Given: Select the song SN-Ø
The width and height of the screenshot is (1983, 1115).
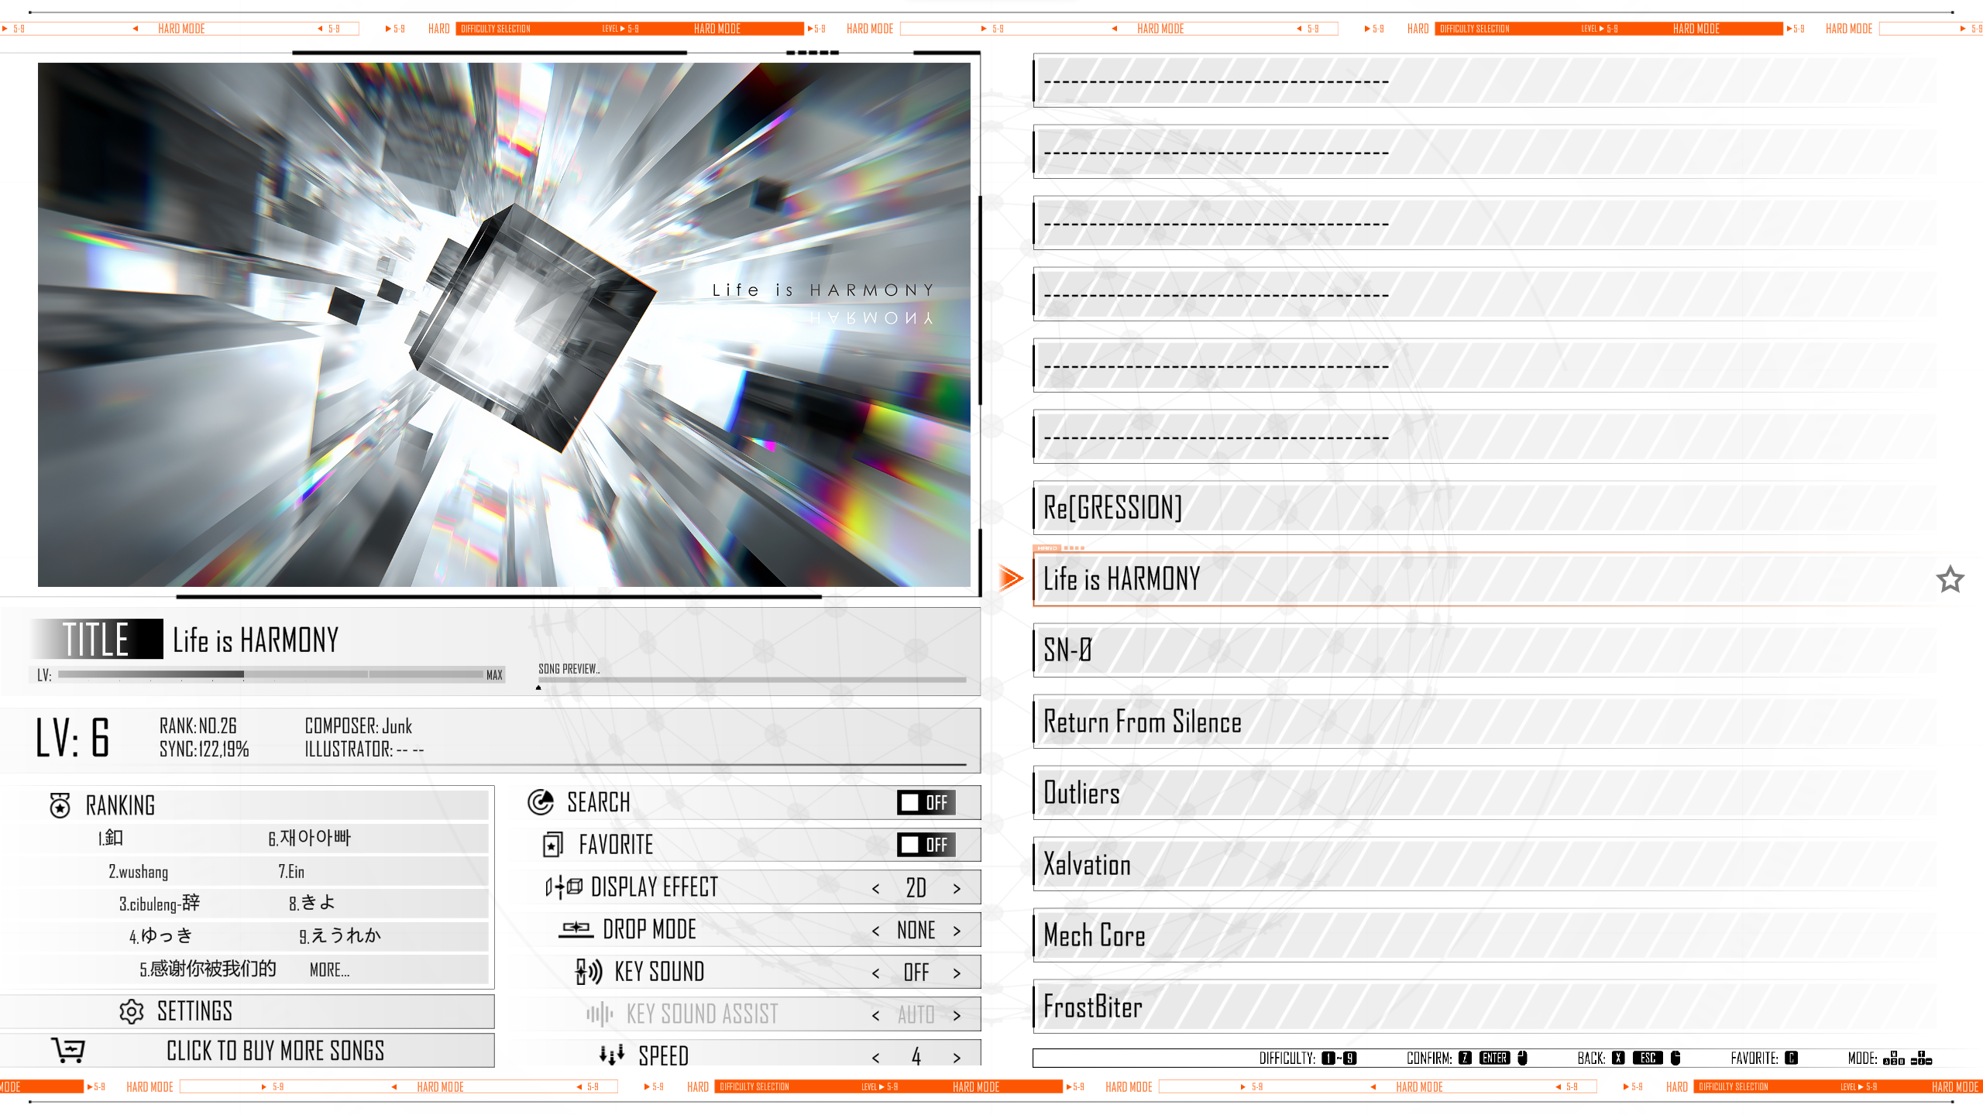Looking at the screenshot, I should point(1485,650).
